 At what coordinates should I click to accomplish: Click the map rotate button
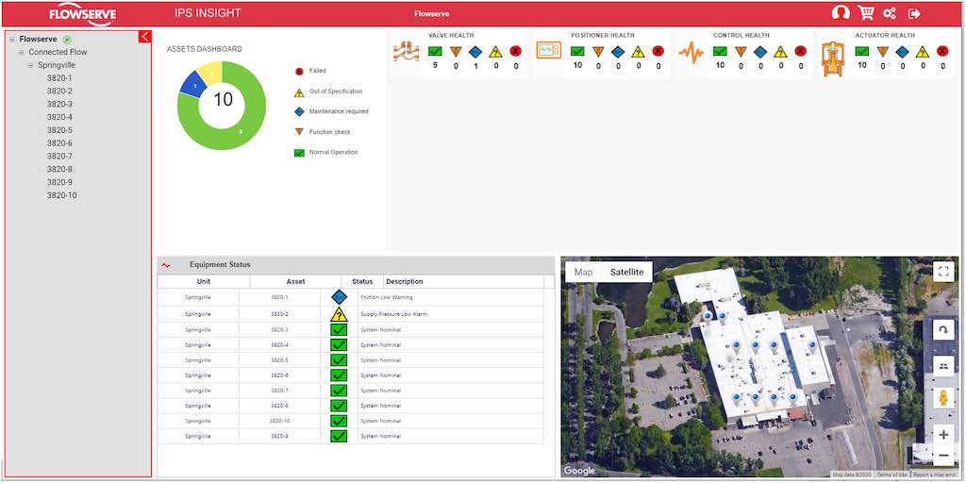click(943, 330)
